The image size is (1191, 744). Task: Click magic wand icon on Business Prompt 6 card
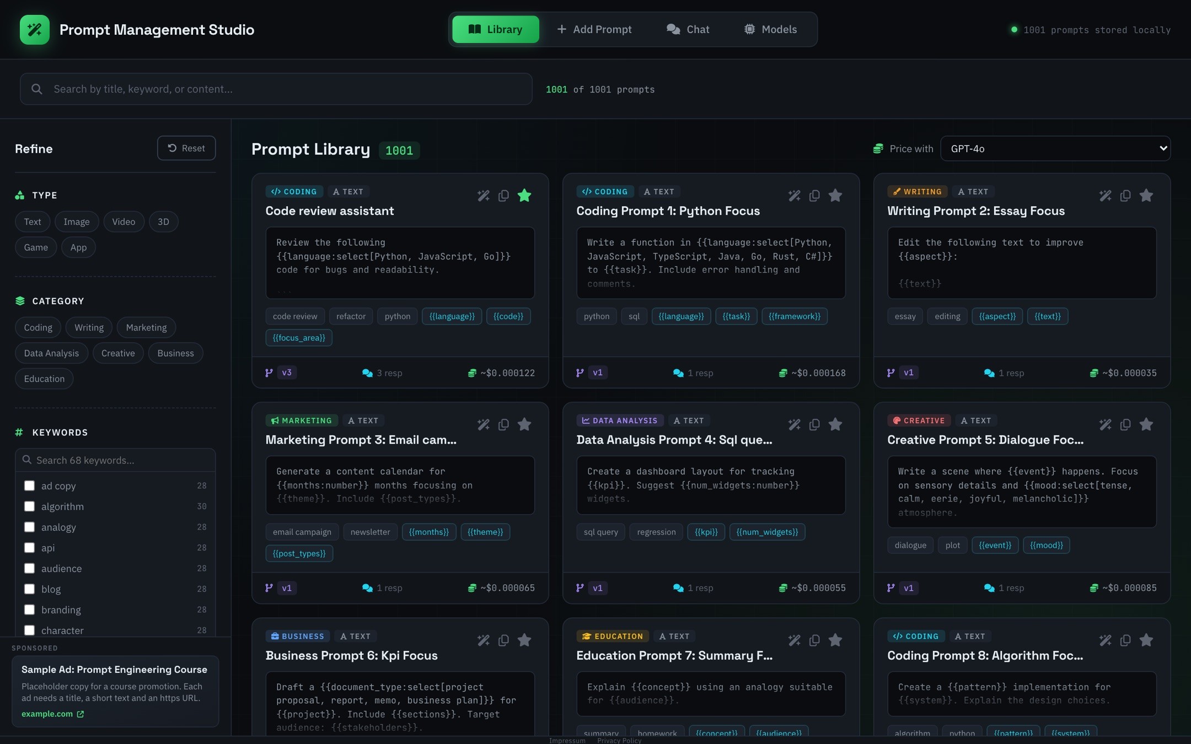pyautogui.click(x=484, y=640)
